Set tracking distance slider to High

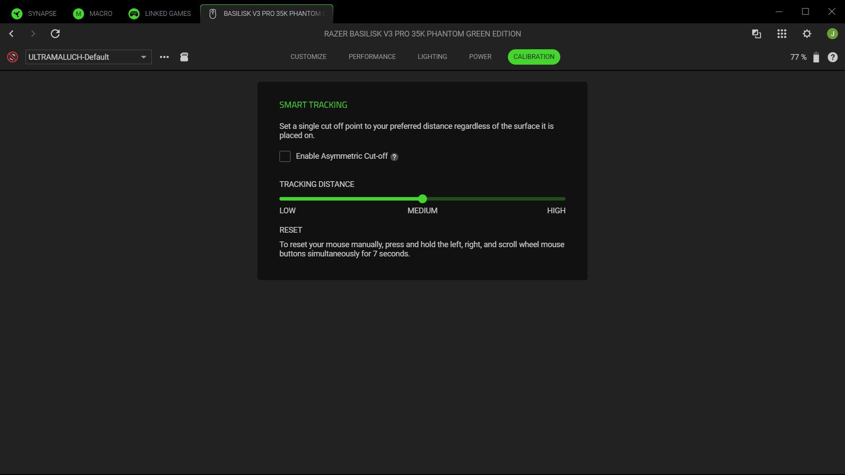point(565,199)
